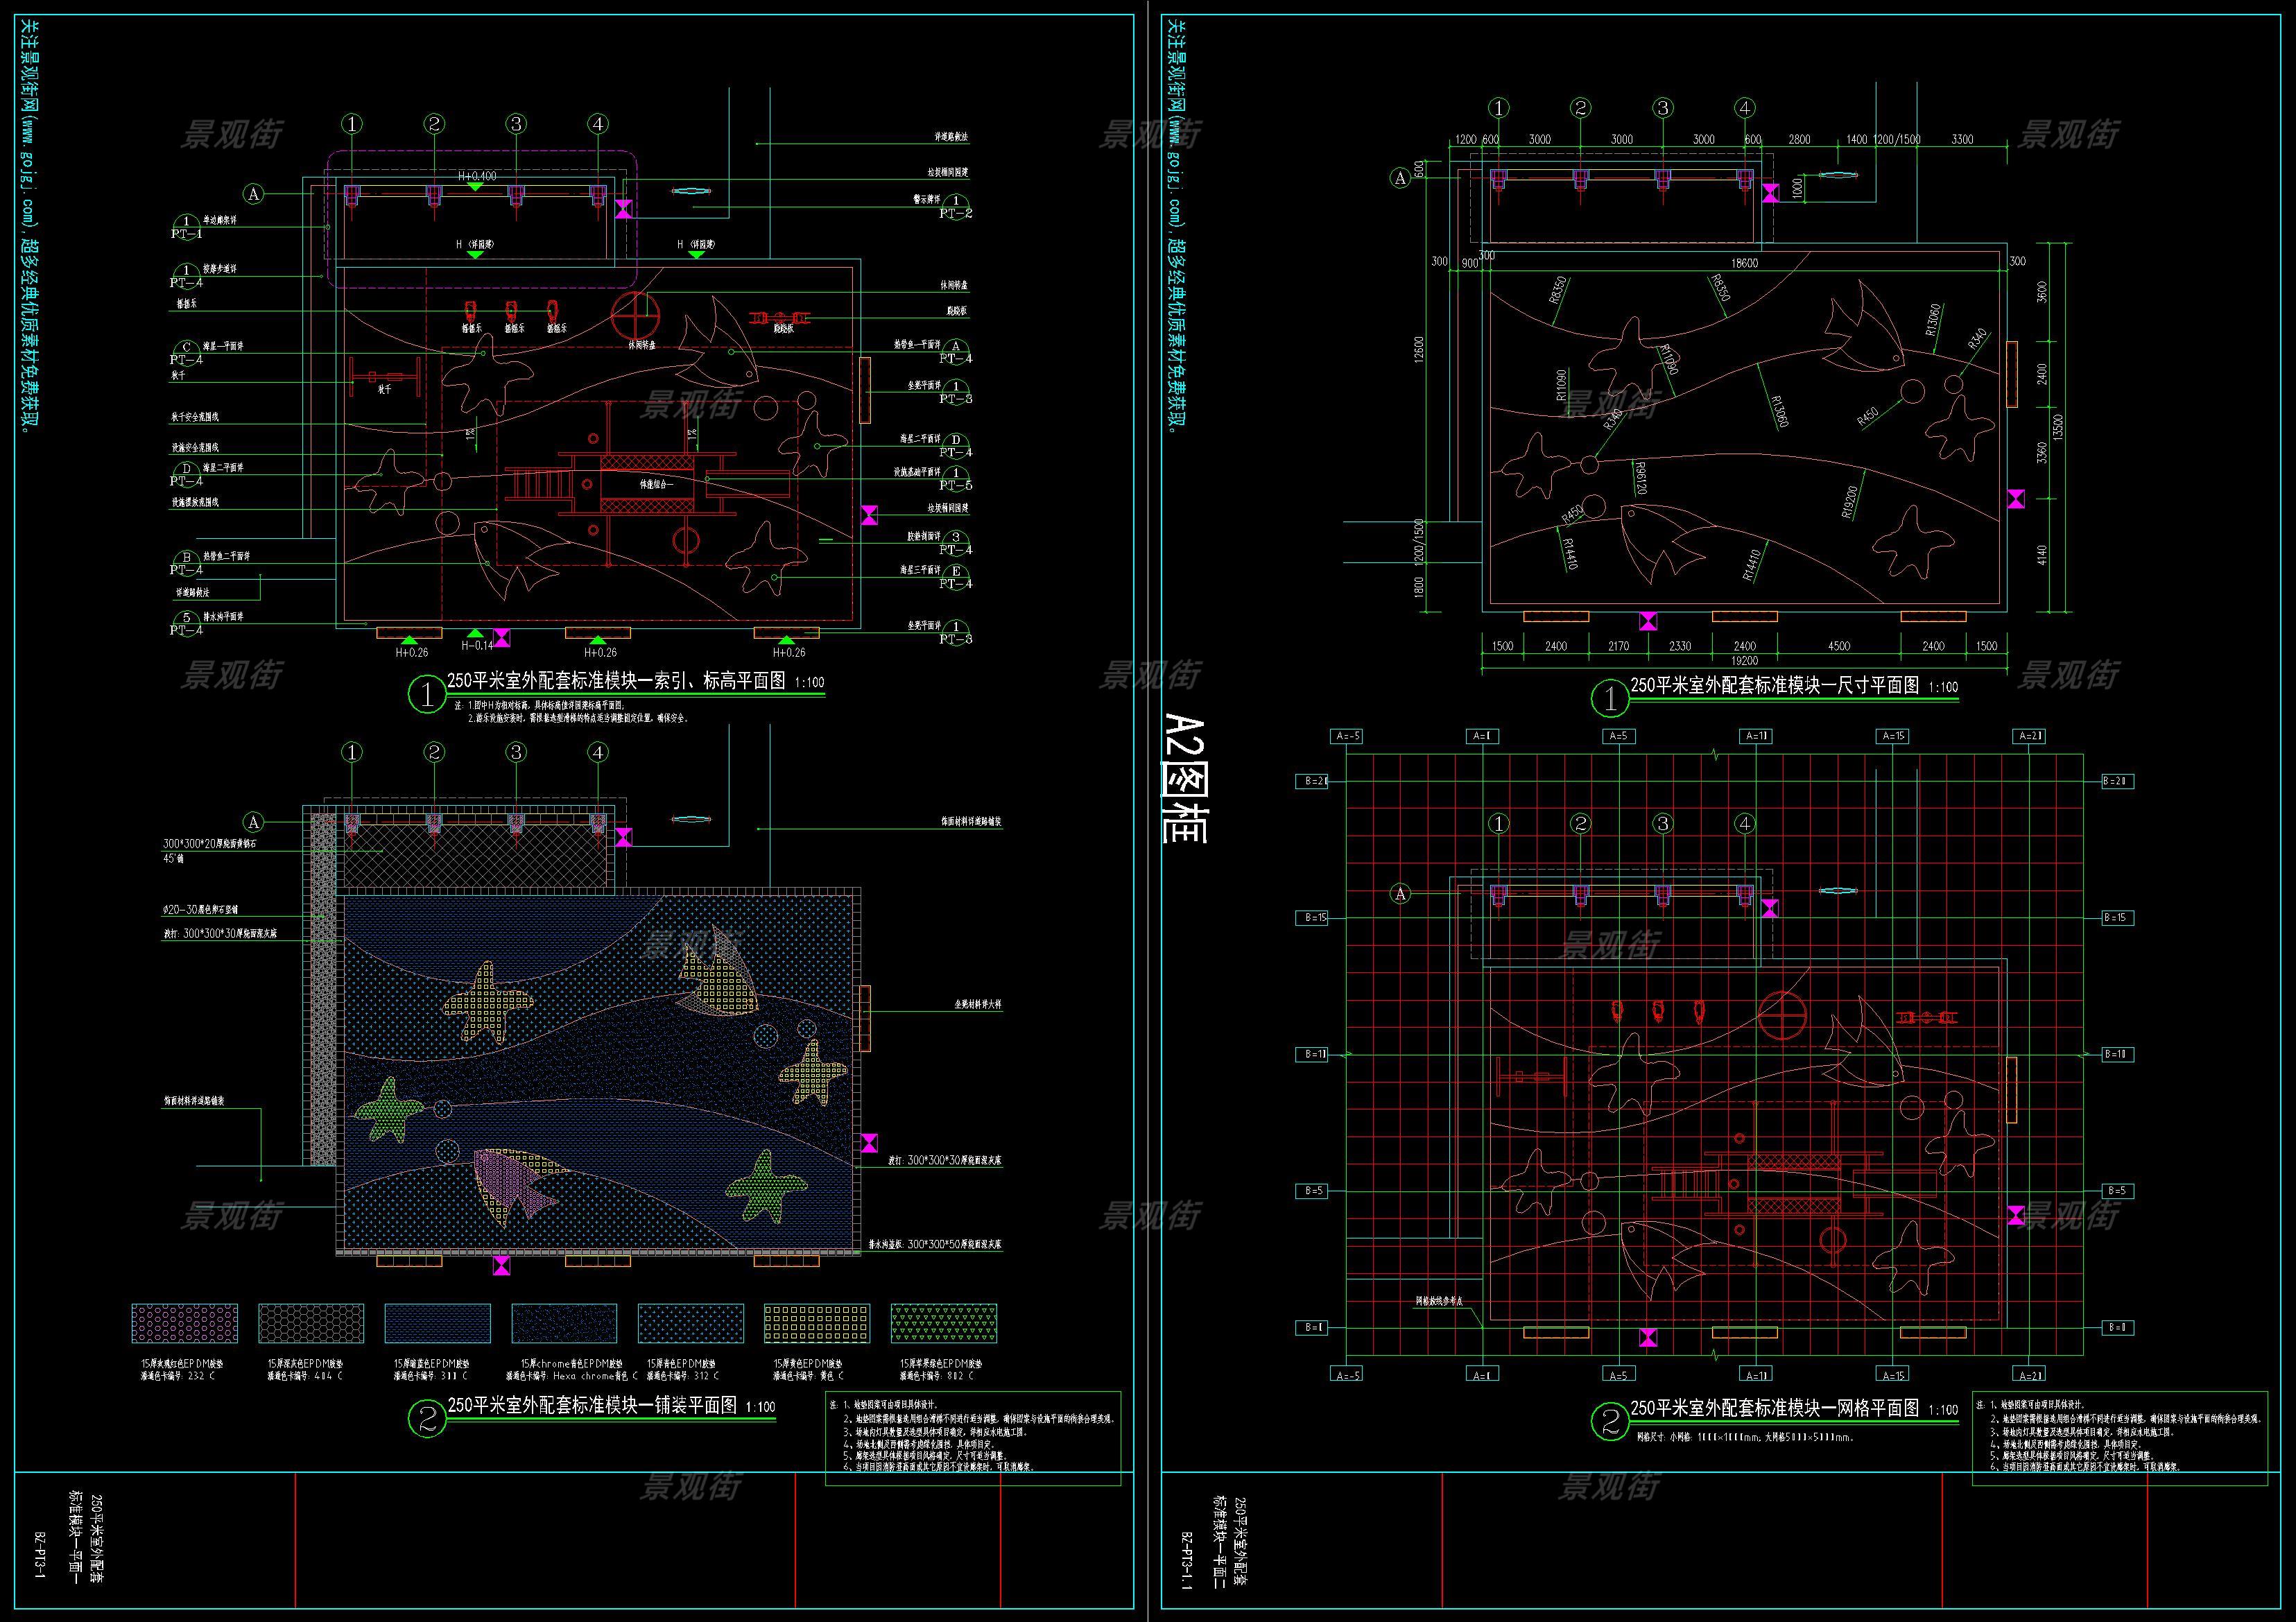Viewport: 2296px width, 1622px height.
Task: Click the apple-green 802 C legend swatch
Action: pyautogui.click(x=943, y=1323)
